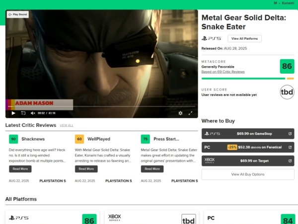Image resolution: width=298 pixels, height=224 pixels.
Task: Click the Konami link in top bar
Action: [288, 3]
